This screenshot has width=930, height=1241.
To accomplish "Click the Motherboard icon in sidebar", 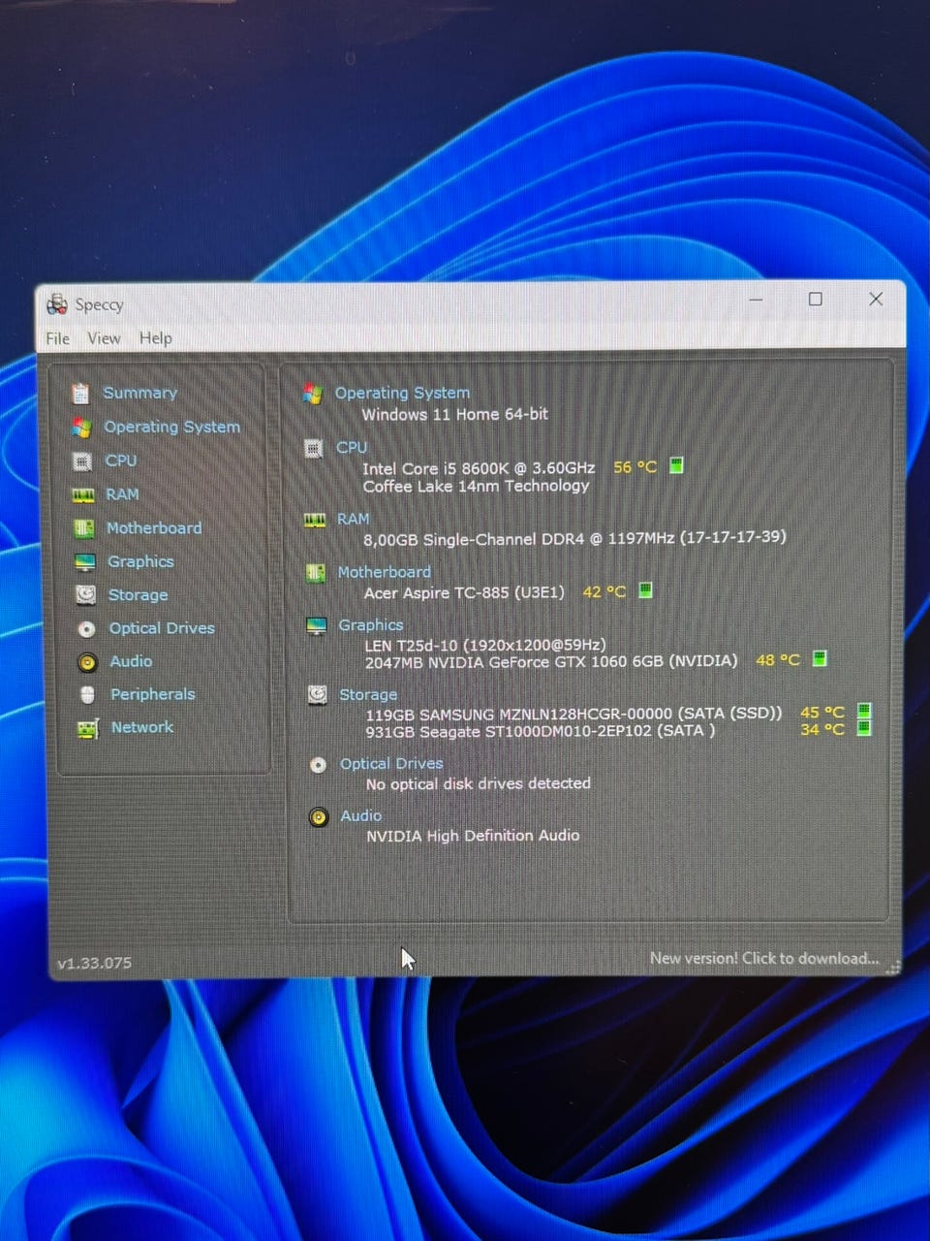I will click(84, 528).
